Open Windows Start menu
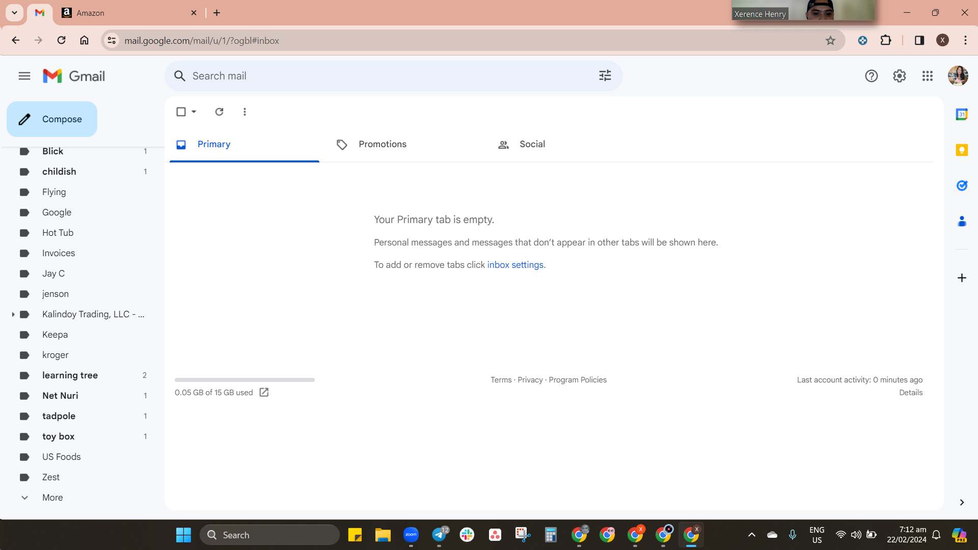 point(183,535)
